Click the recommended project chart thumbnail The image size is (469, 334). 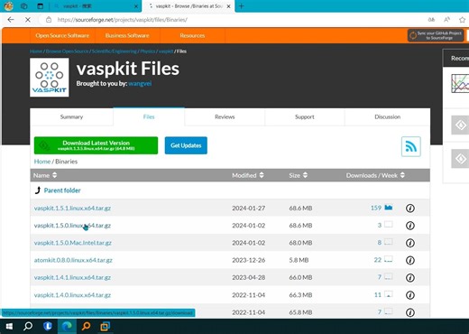point(460,83)
